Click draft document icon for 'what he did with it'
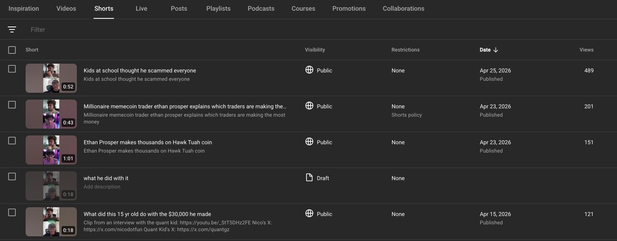This screenshot has height=241, width=617. [309, 178]
